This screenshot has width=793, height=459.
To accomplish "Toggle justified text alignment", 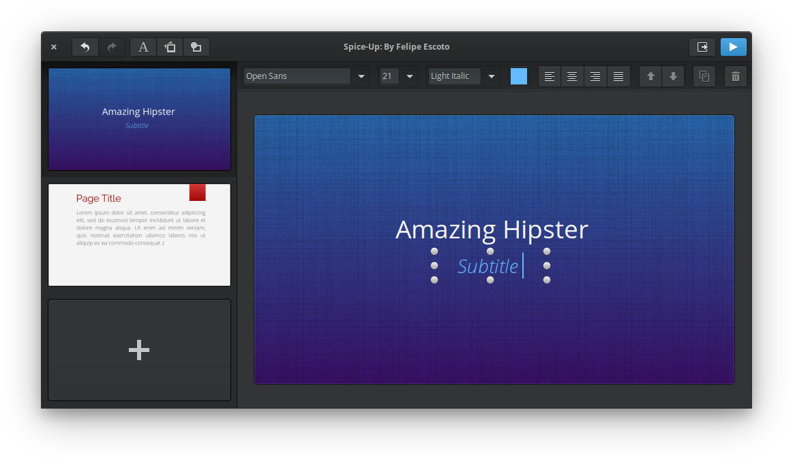I will [x=618, y=76].
